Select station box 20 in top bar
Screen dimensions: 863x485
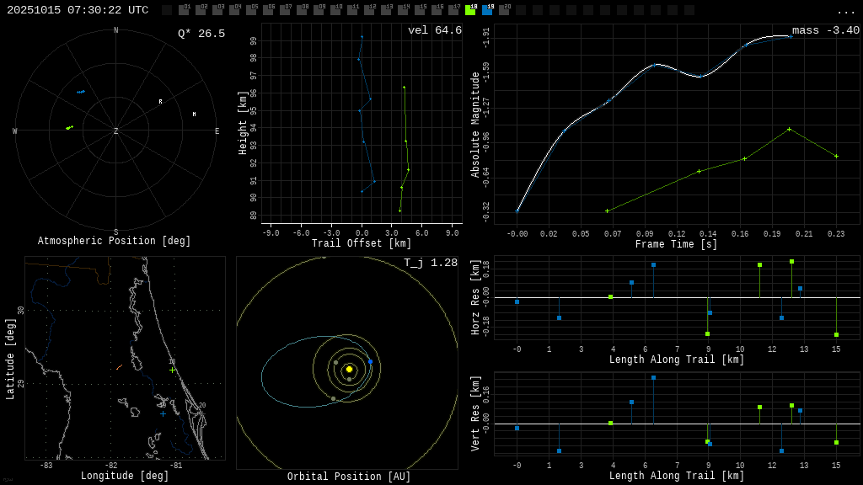pyautogui.click(x=504, y=10)
